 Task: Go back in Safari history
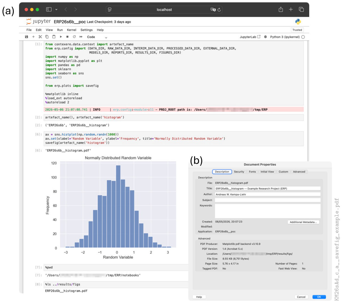[x=66, y=9]
